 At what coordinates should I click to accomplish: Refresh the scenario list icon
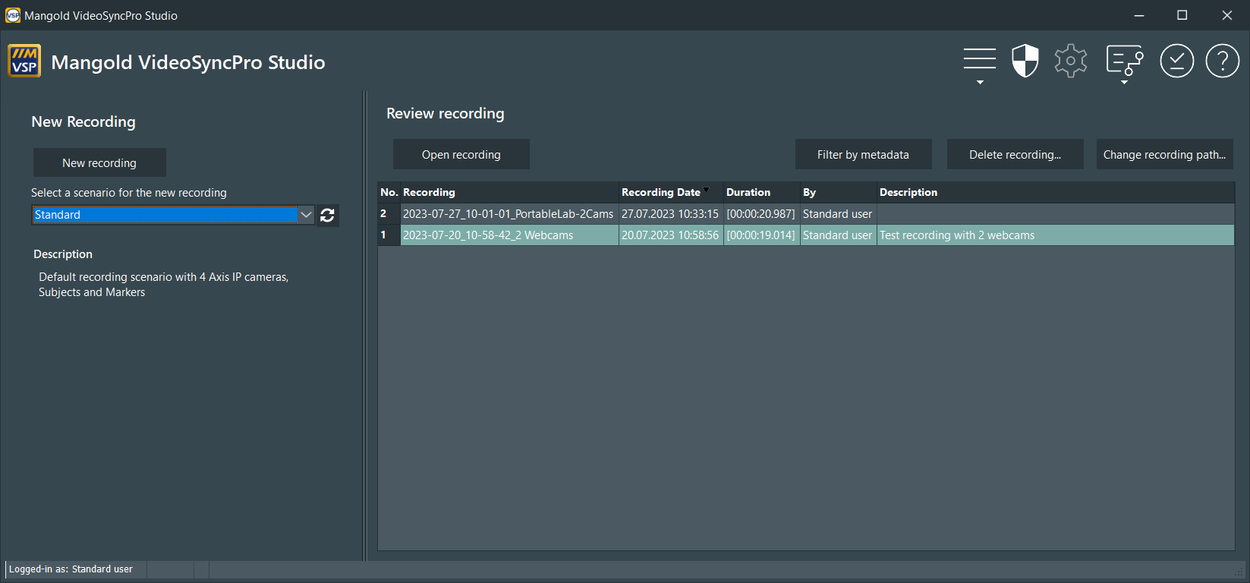[327, 216]
